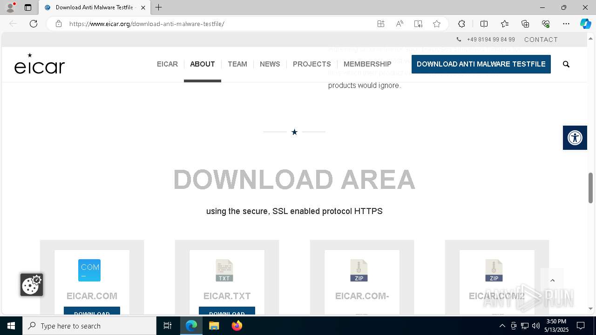
Task: Open the notification center
Action: coord(581,326)
